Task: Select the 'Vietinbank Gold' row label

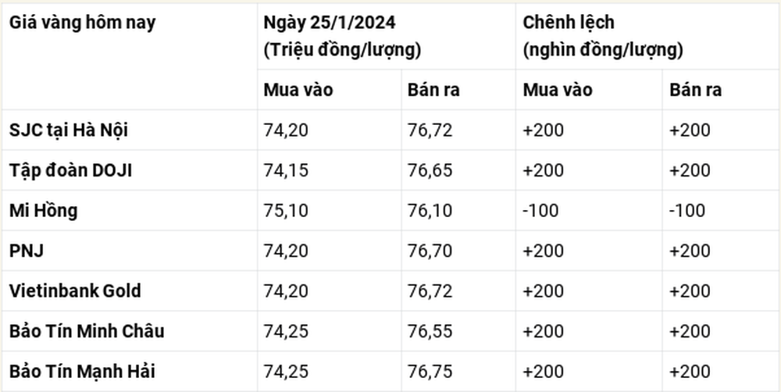Action: tap(75, 291)
